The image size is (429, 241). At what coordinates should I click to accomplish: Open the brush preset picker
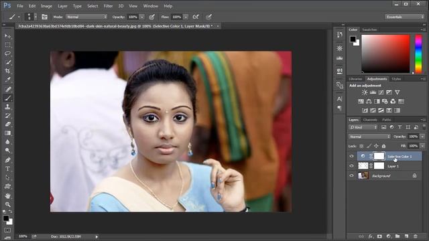click(31, 17)
